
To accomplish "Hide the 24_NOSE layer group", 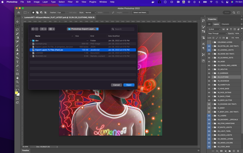I will tap(209, 62).
